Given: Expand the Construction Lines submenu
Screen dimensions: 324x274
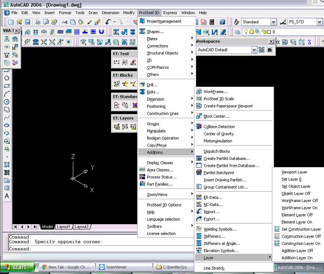Looking at the screenshot, I should (x=167, y=113).
